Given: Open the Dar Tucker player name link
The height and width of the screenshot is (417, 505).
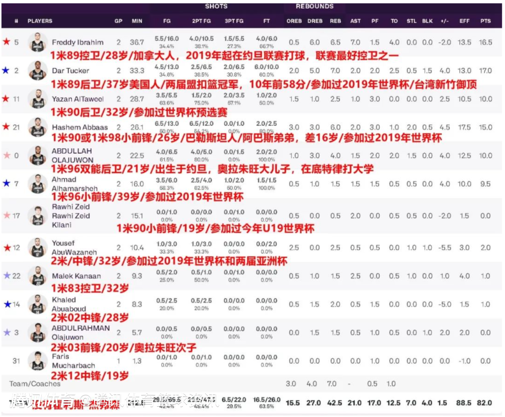Looking at the screenshot, I should point(71,71).
